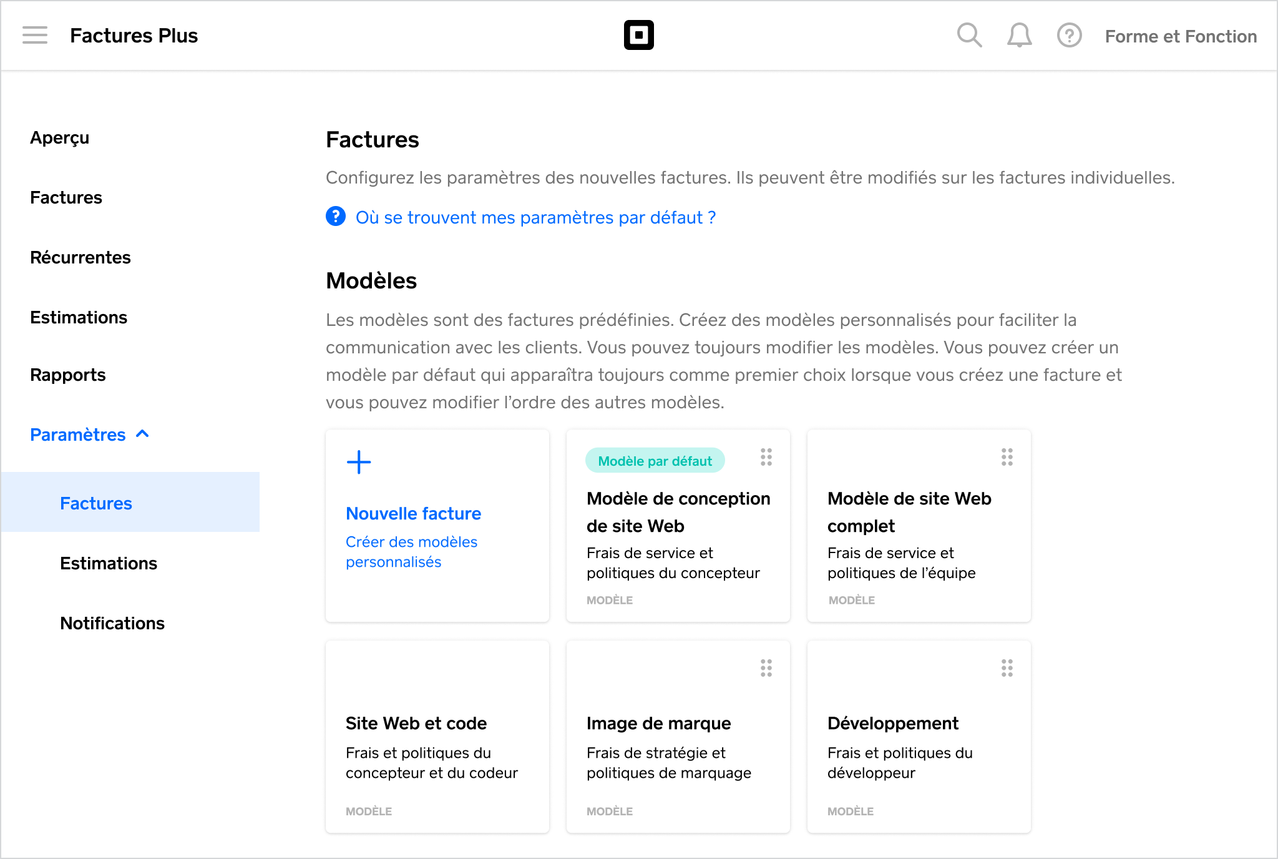Click drag handle on Image de marque card
1278x859 pixels.
[766, 668]
